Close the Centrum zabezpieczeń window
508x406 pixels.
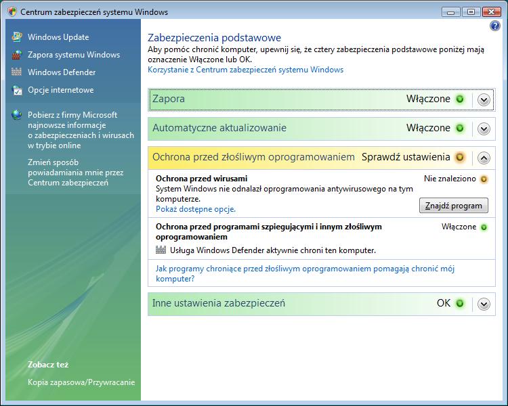[492, 12]
